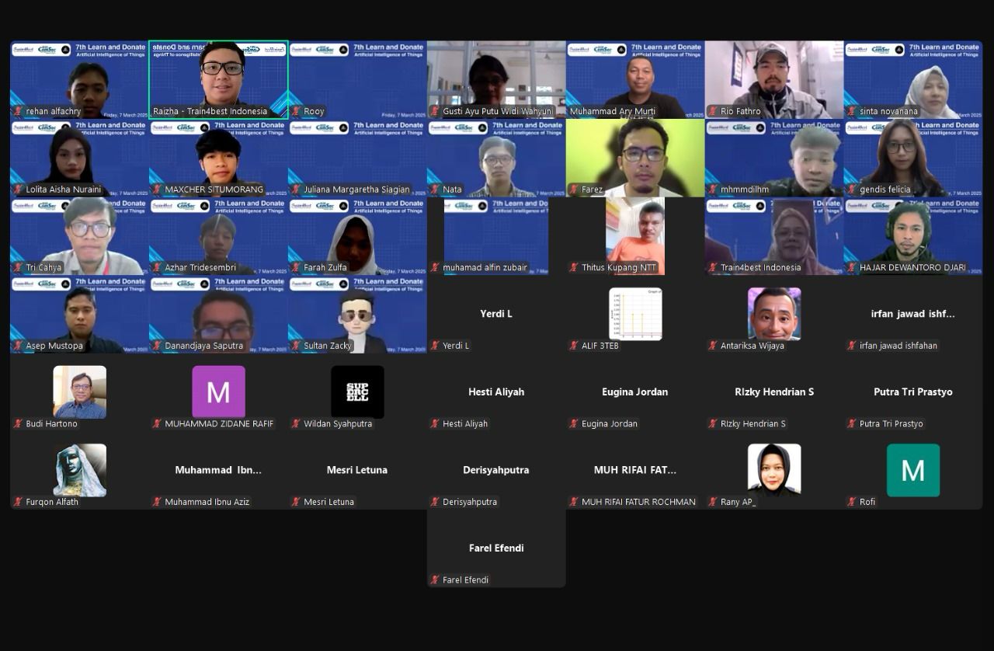Click muted mic icon for Rio Fathro
The image size is (994, 651).
click(712, 112)
